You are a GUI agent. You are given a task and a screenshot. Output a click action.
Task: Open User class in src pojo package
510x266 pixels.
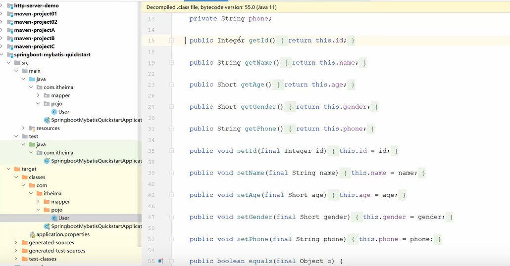(64, 112)
